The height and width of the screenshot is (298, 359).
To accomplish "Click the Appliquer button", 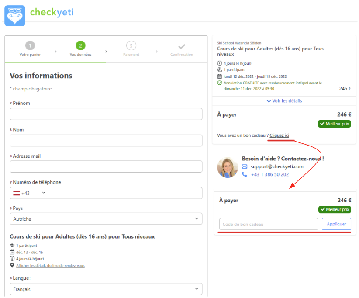I will click(x=336, y=224).
